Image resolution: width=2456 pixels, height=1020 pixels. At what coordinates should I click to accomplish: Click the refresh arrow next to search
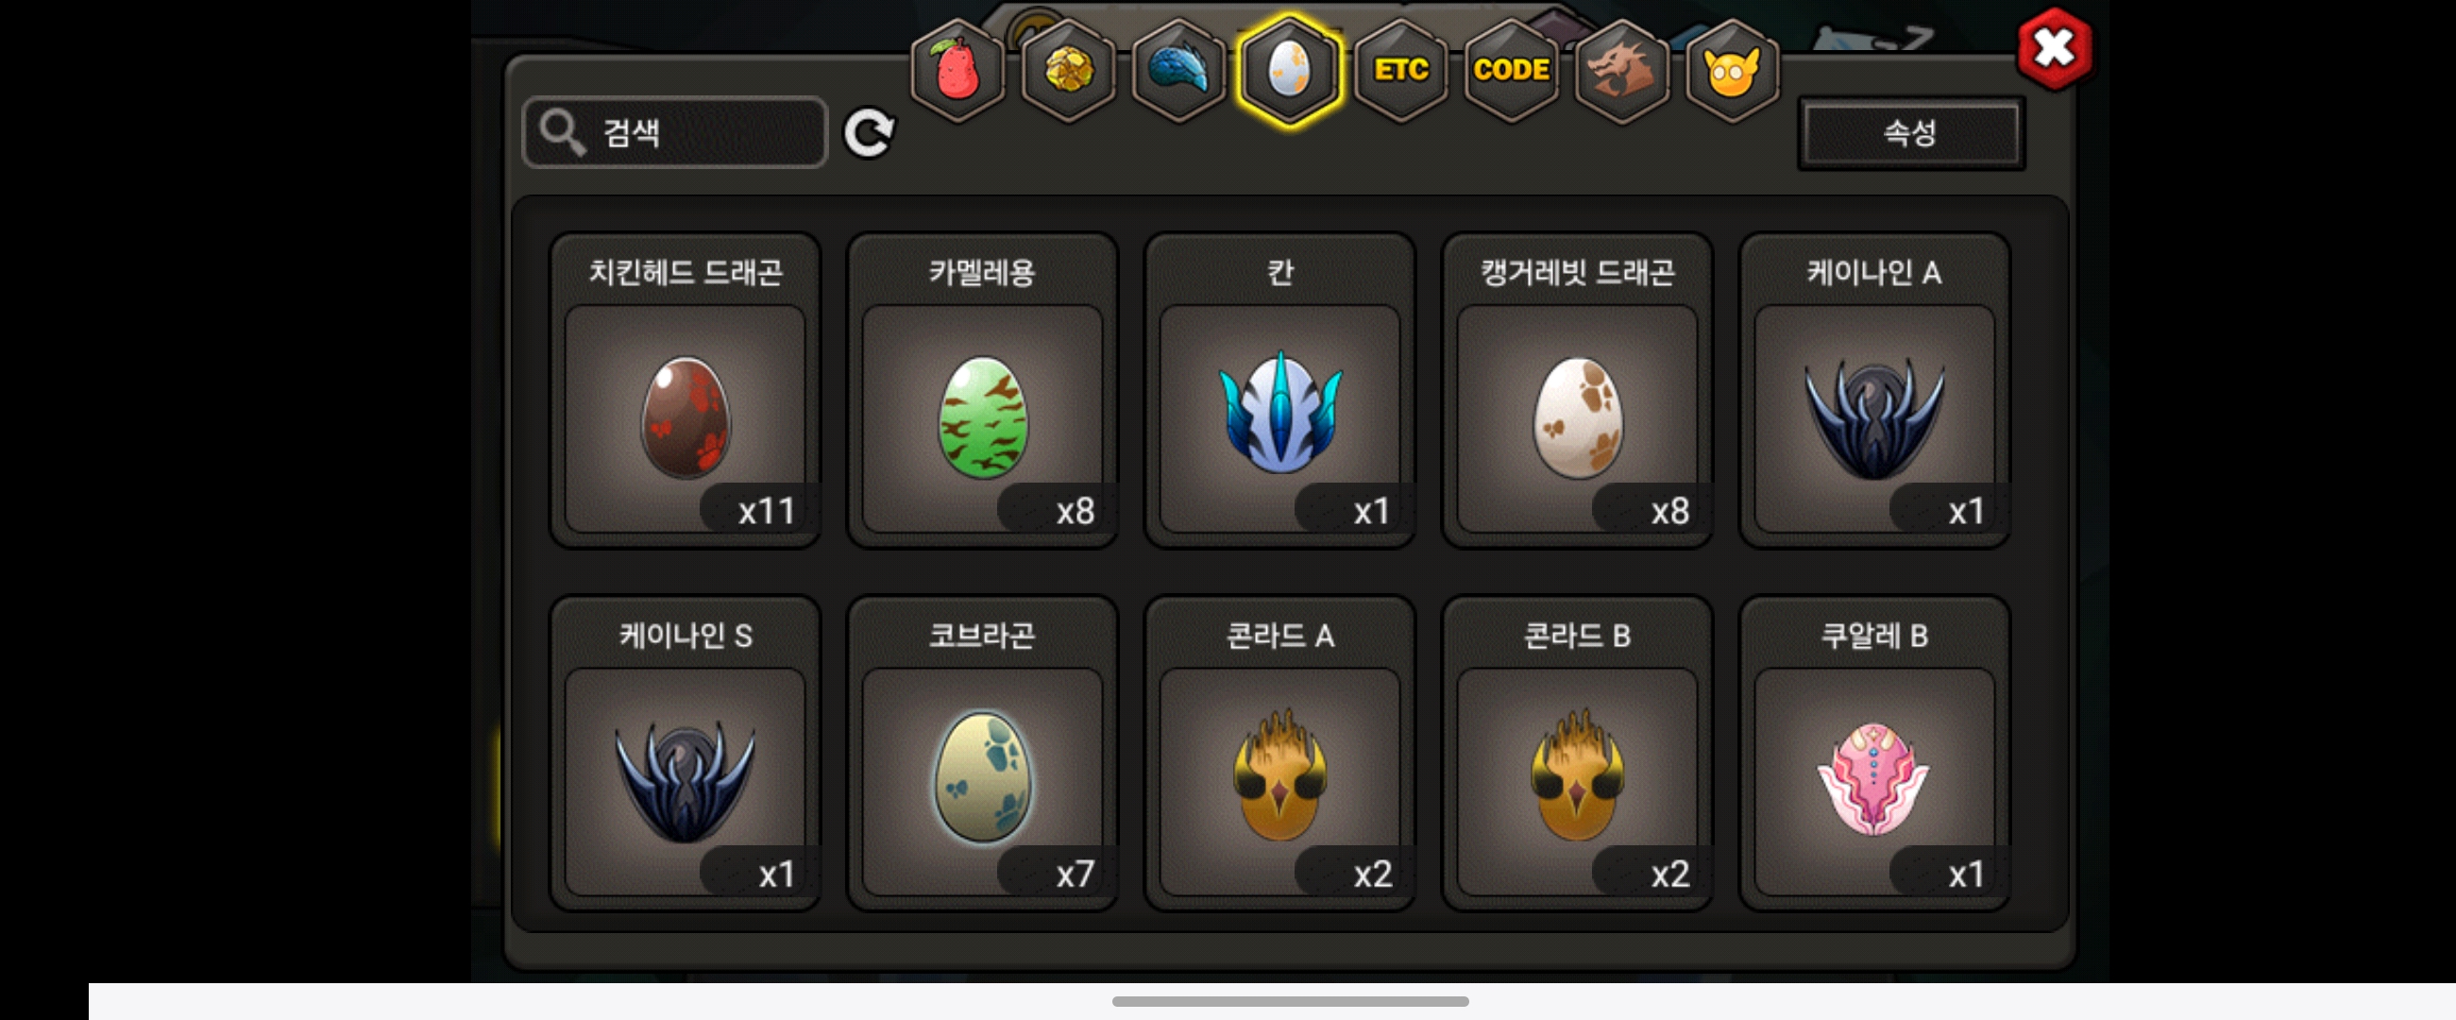pyautogui.click(x=869, y=132)
